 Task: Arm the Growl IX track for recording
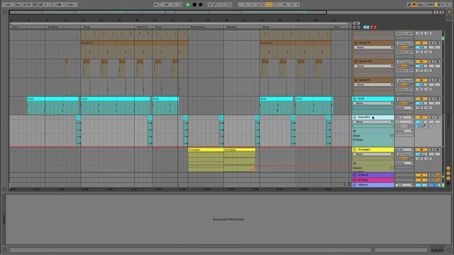point(438,80)
